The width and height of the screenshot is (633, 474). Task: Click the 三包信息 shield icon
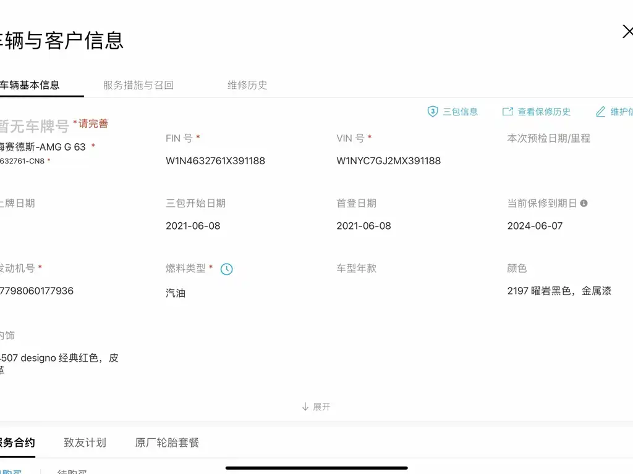(x=432, y=112)
